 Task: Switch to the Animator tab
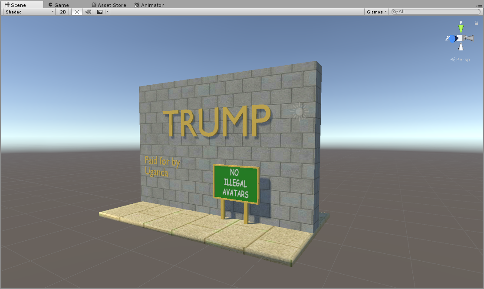pos(149,5)
